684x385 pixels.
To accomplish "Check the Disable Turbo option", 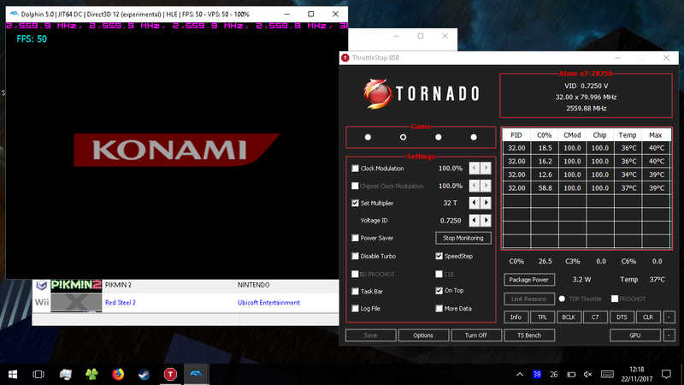I will (355, 256).
